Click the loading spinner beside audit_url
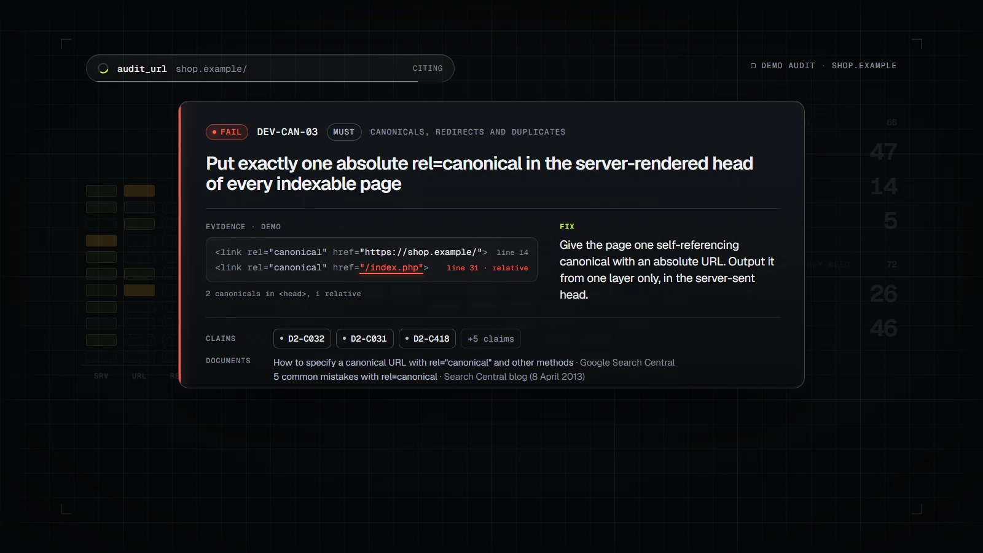 coord(104,69)
